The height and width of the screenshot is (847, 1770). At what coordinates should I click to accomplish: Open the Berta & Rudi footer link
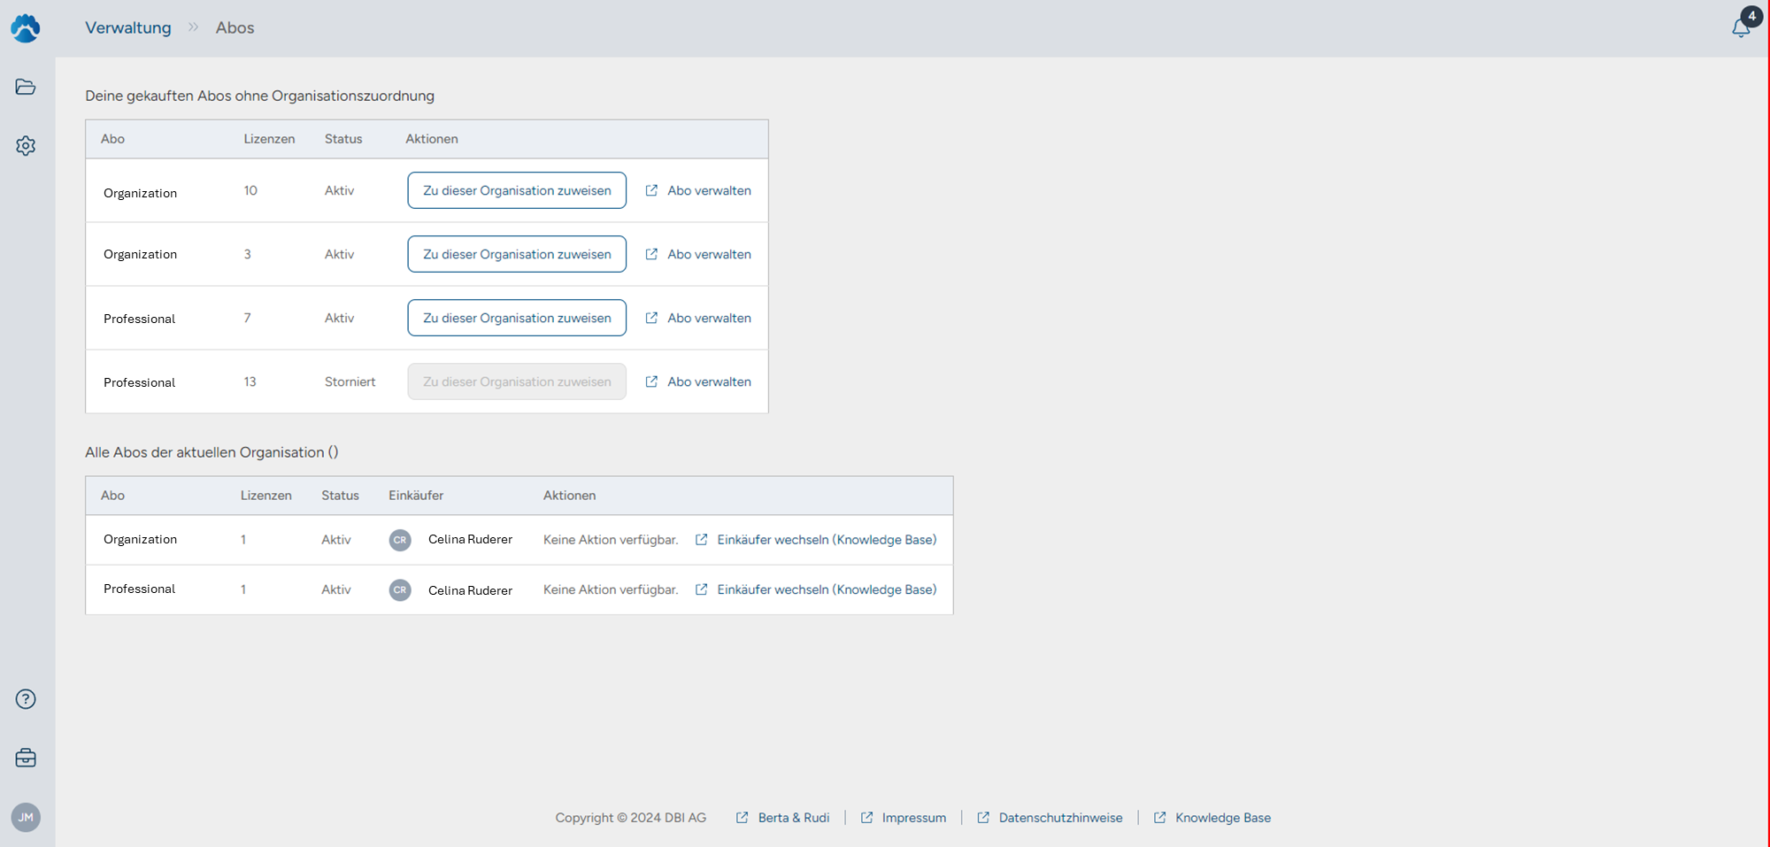pyautogui.click(x=793, y=818)
